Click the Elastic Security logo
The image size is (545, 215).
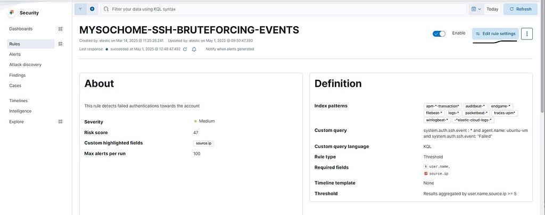point(12,13)
